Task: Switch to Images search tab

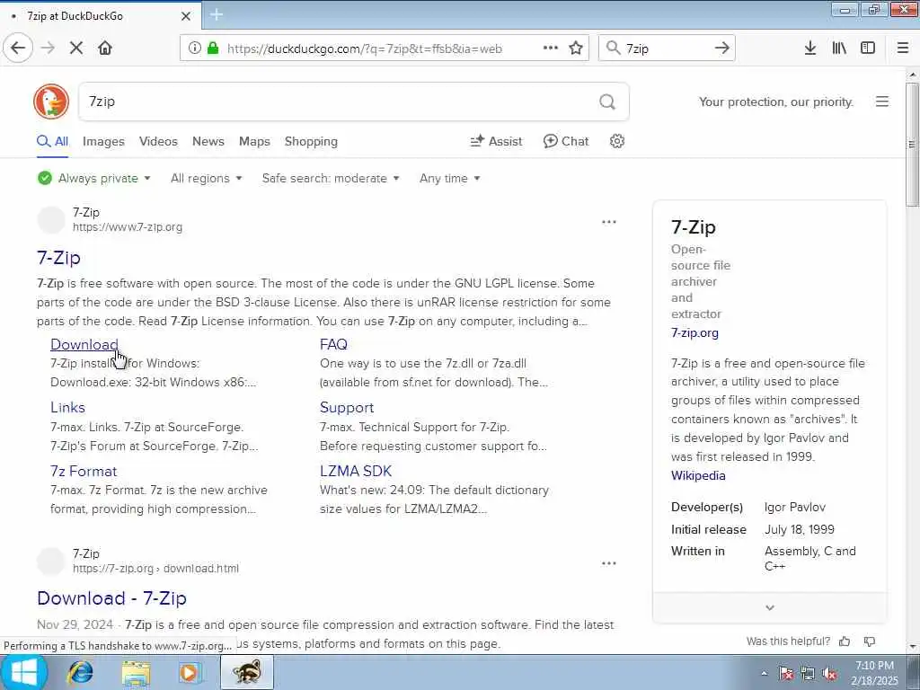Action: coord(103,141)
